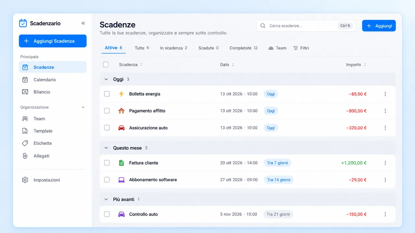
Task: Switch to the In scadenza tab
Action: pyautogui.click(x=173, y=48)
